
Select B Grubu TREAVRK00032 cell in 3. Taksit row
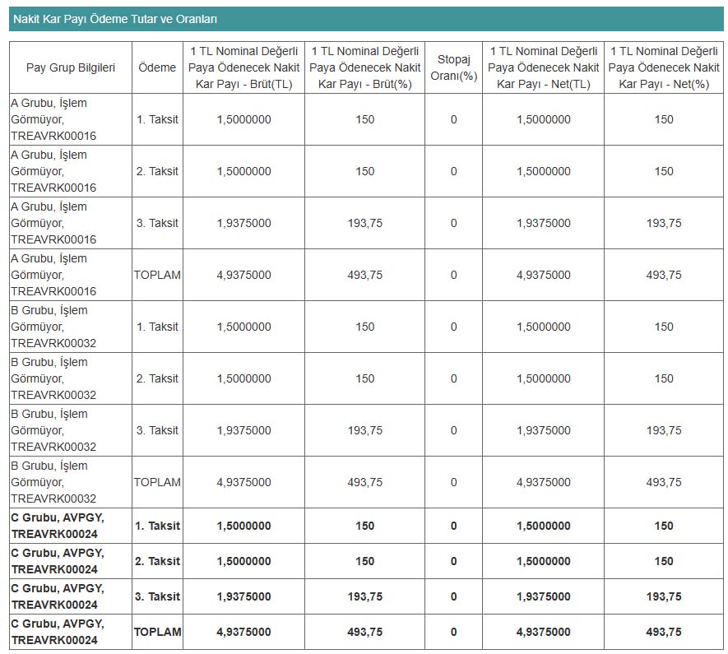(71, 431)
